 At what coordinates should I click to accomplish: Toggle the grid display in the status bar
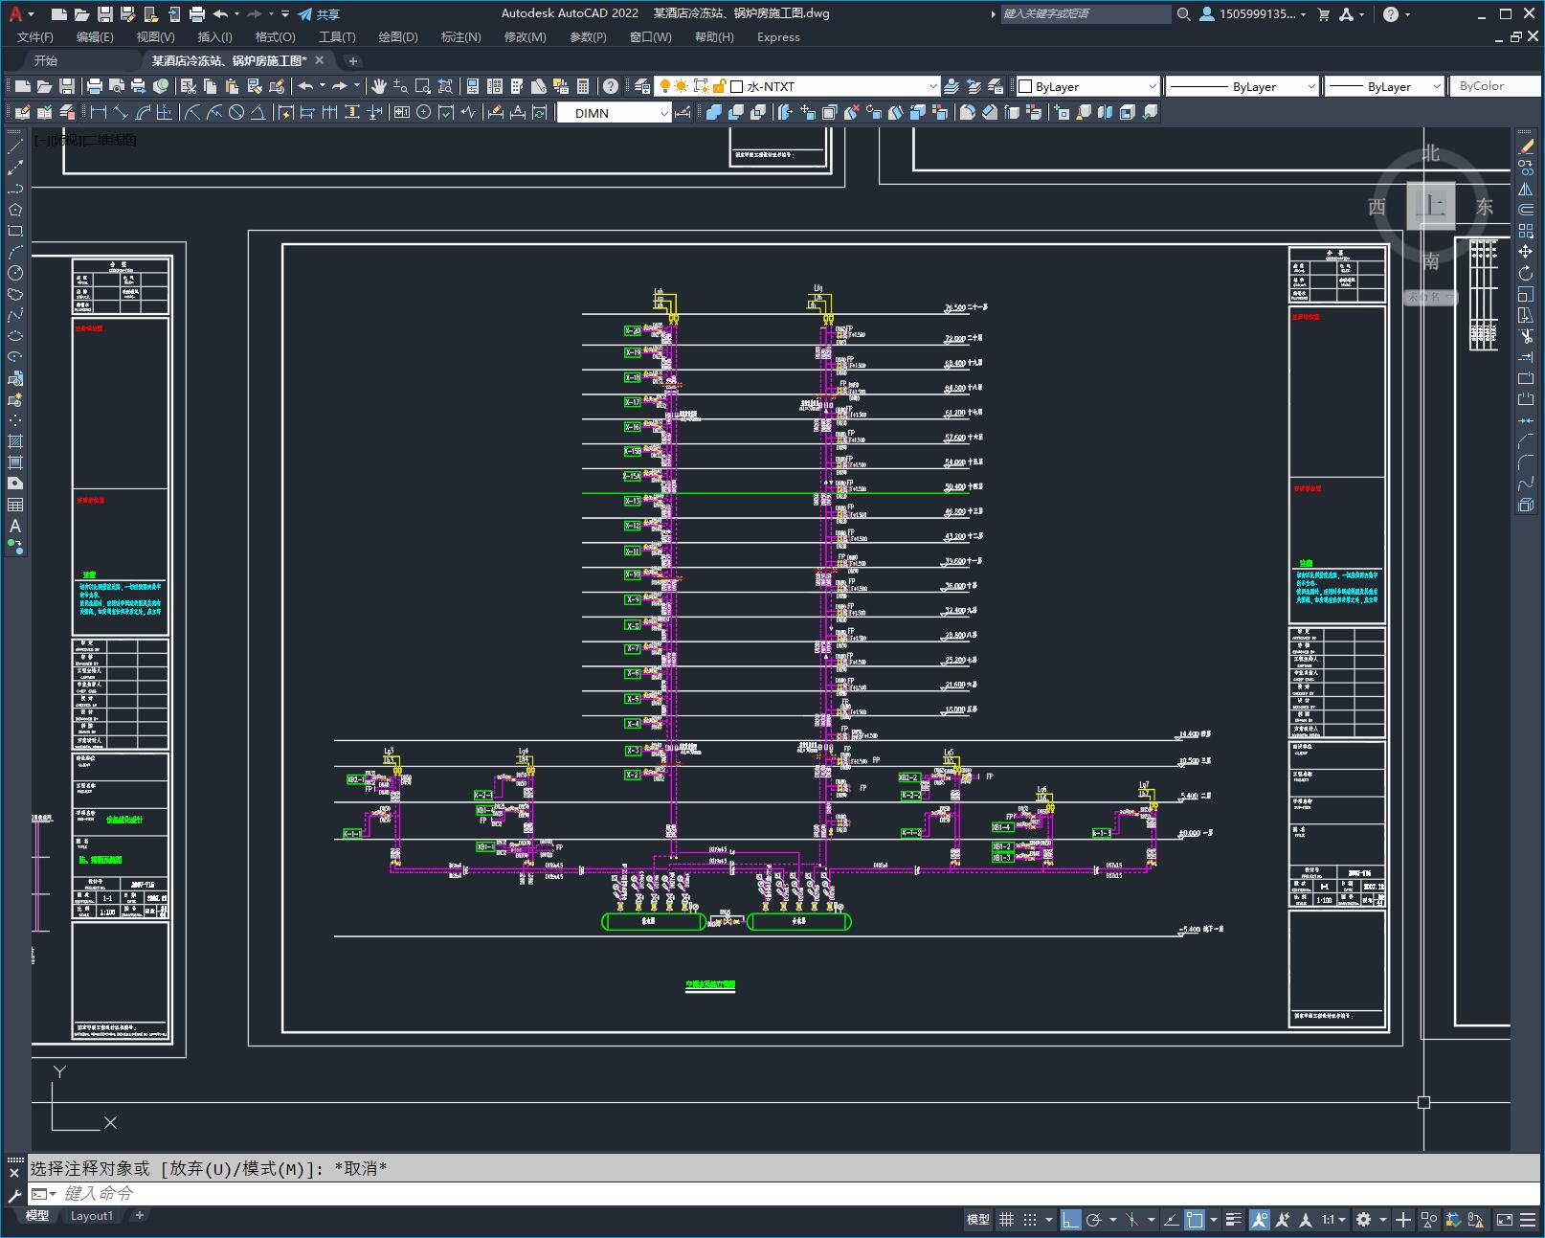coord(1007,1219)
